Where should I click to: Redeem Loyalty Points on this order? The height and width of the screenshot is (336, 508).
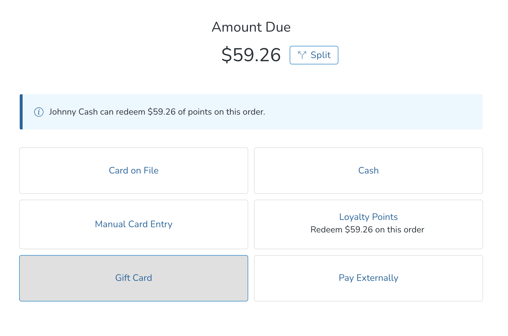coord(368,224)
